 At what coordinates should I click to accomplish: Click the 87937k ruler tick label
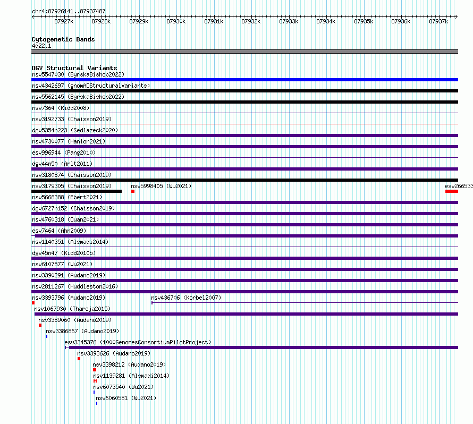(438, 21)
